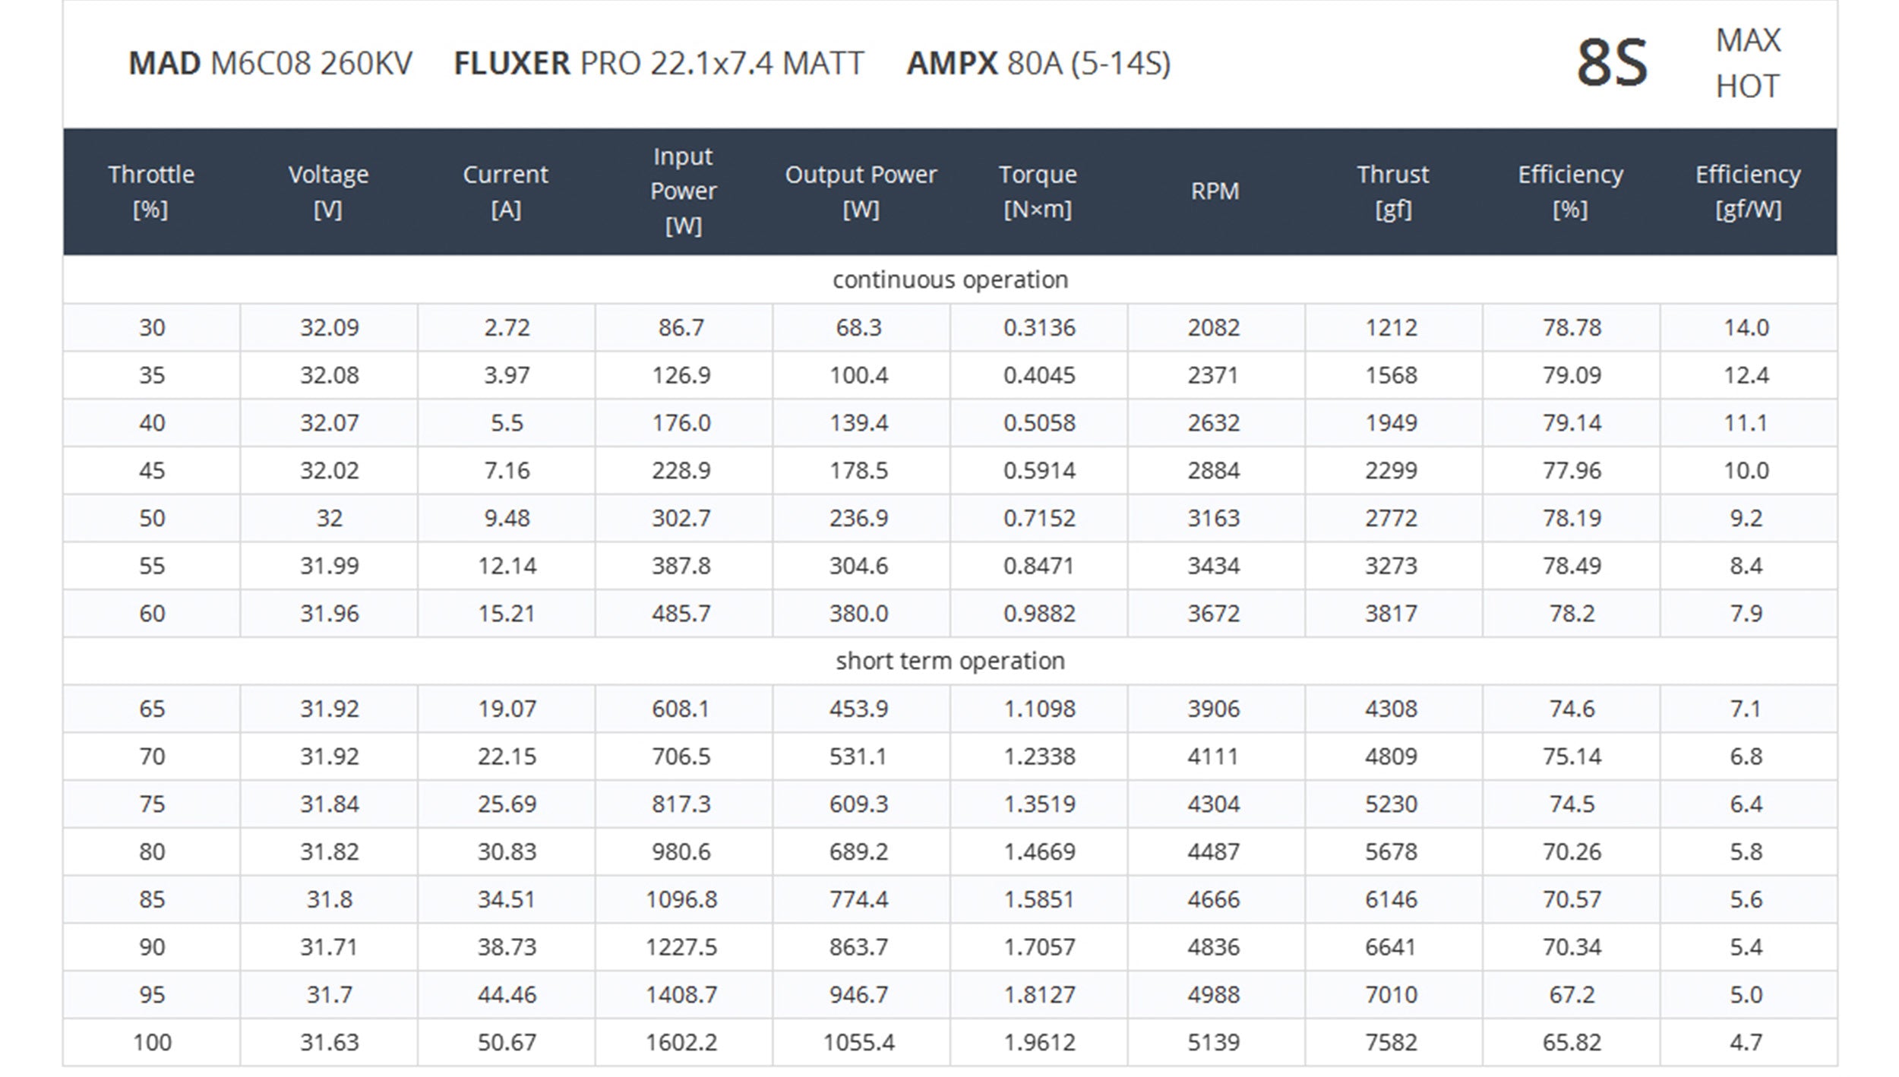
Task: Click the 'short term operation' section label
Action: pos(950,661)
